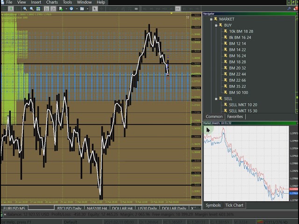Open the Charts menu

pyautogui.click(x=52, y=2)
